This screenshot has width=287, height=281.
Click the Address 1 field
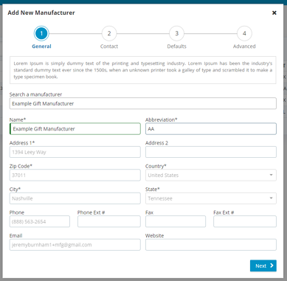[x=75, y=152]
